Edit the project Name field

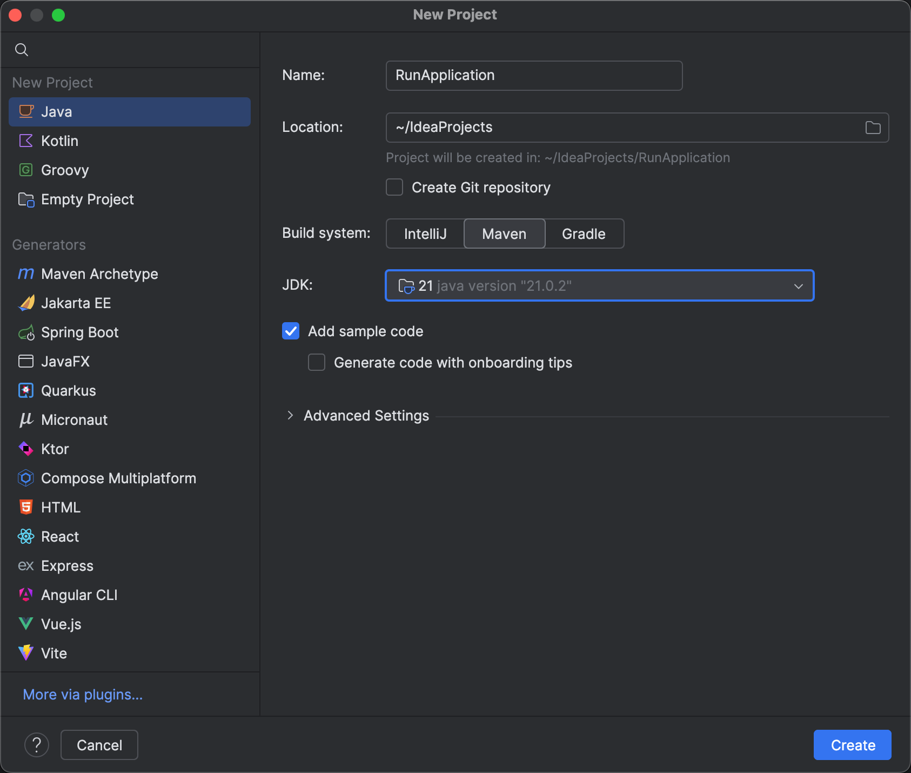(x=533, y=75)
